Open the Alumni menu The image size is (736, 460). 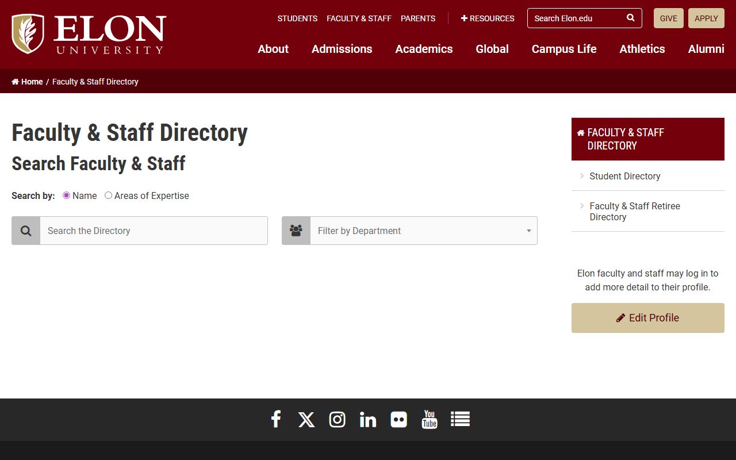pyautogui.click(x=706, y=49)
